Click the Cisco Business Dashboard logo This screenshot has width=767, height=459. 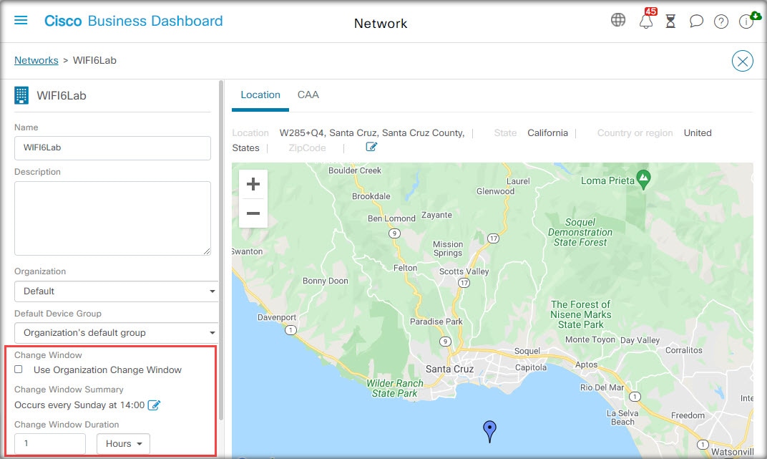134,21
